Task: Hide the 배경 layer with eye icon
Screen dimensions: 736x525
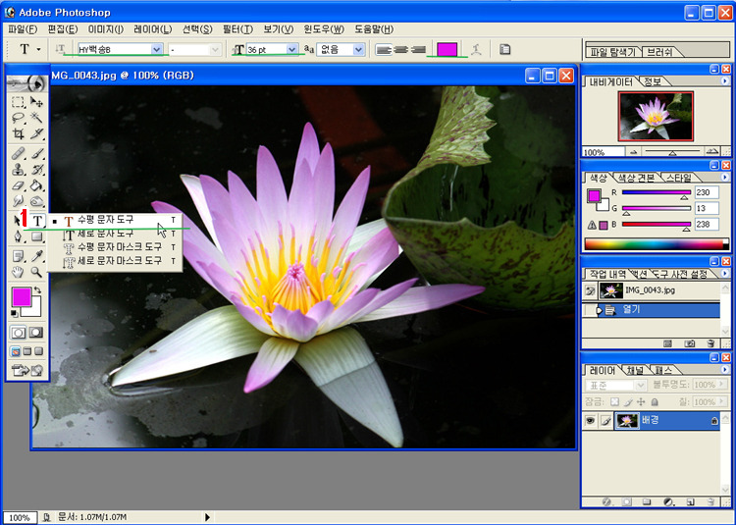Action: click(592, 420)
